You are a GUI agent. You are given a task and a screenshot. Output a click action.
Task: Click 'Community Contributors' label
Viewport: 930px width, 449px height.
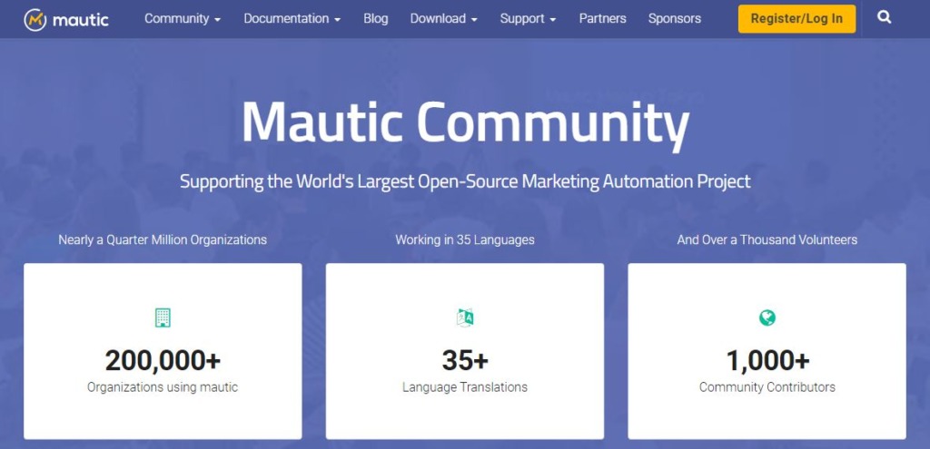[767, 387]
